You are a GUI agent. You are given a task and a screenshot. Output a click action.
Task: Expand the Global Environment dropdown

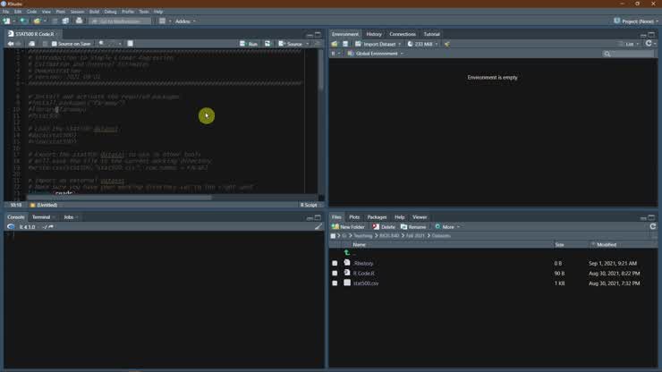[x=376, y=54]
